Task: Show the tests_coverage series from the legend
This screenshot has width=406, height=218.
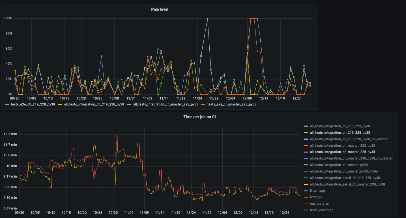Action: point(321,210)
